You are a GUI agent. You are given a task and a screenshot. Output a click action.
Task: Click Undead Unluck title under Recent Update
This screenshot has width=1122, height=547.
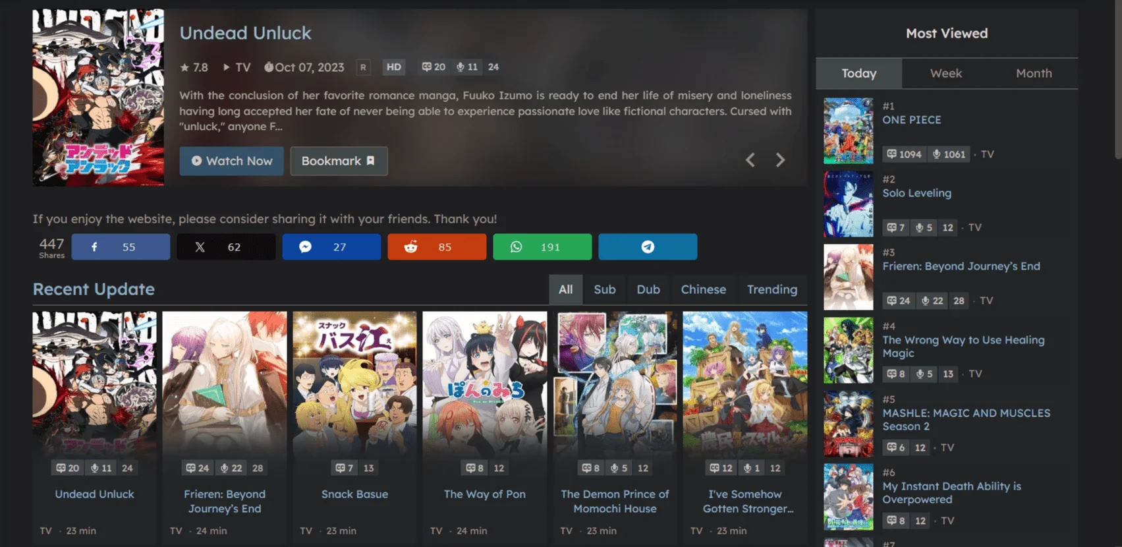[x=94, y=494]
